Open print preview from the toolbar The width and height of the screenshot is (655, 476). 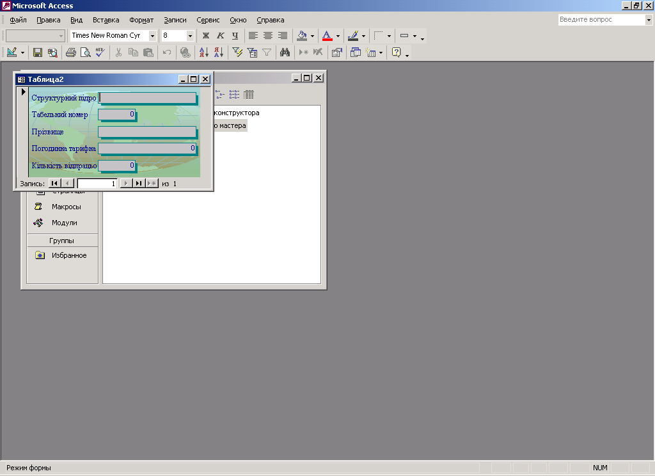click(86, 52)
